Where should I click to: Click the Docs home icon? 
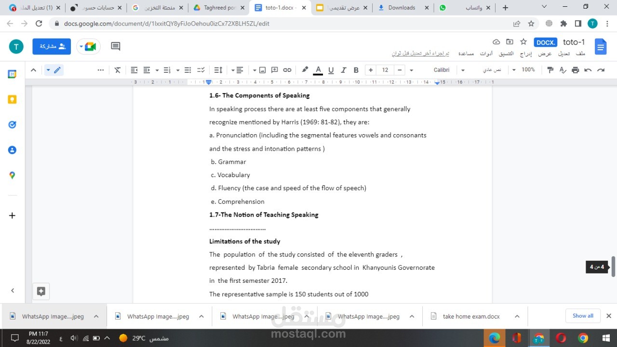click(601, 47)
